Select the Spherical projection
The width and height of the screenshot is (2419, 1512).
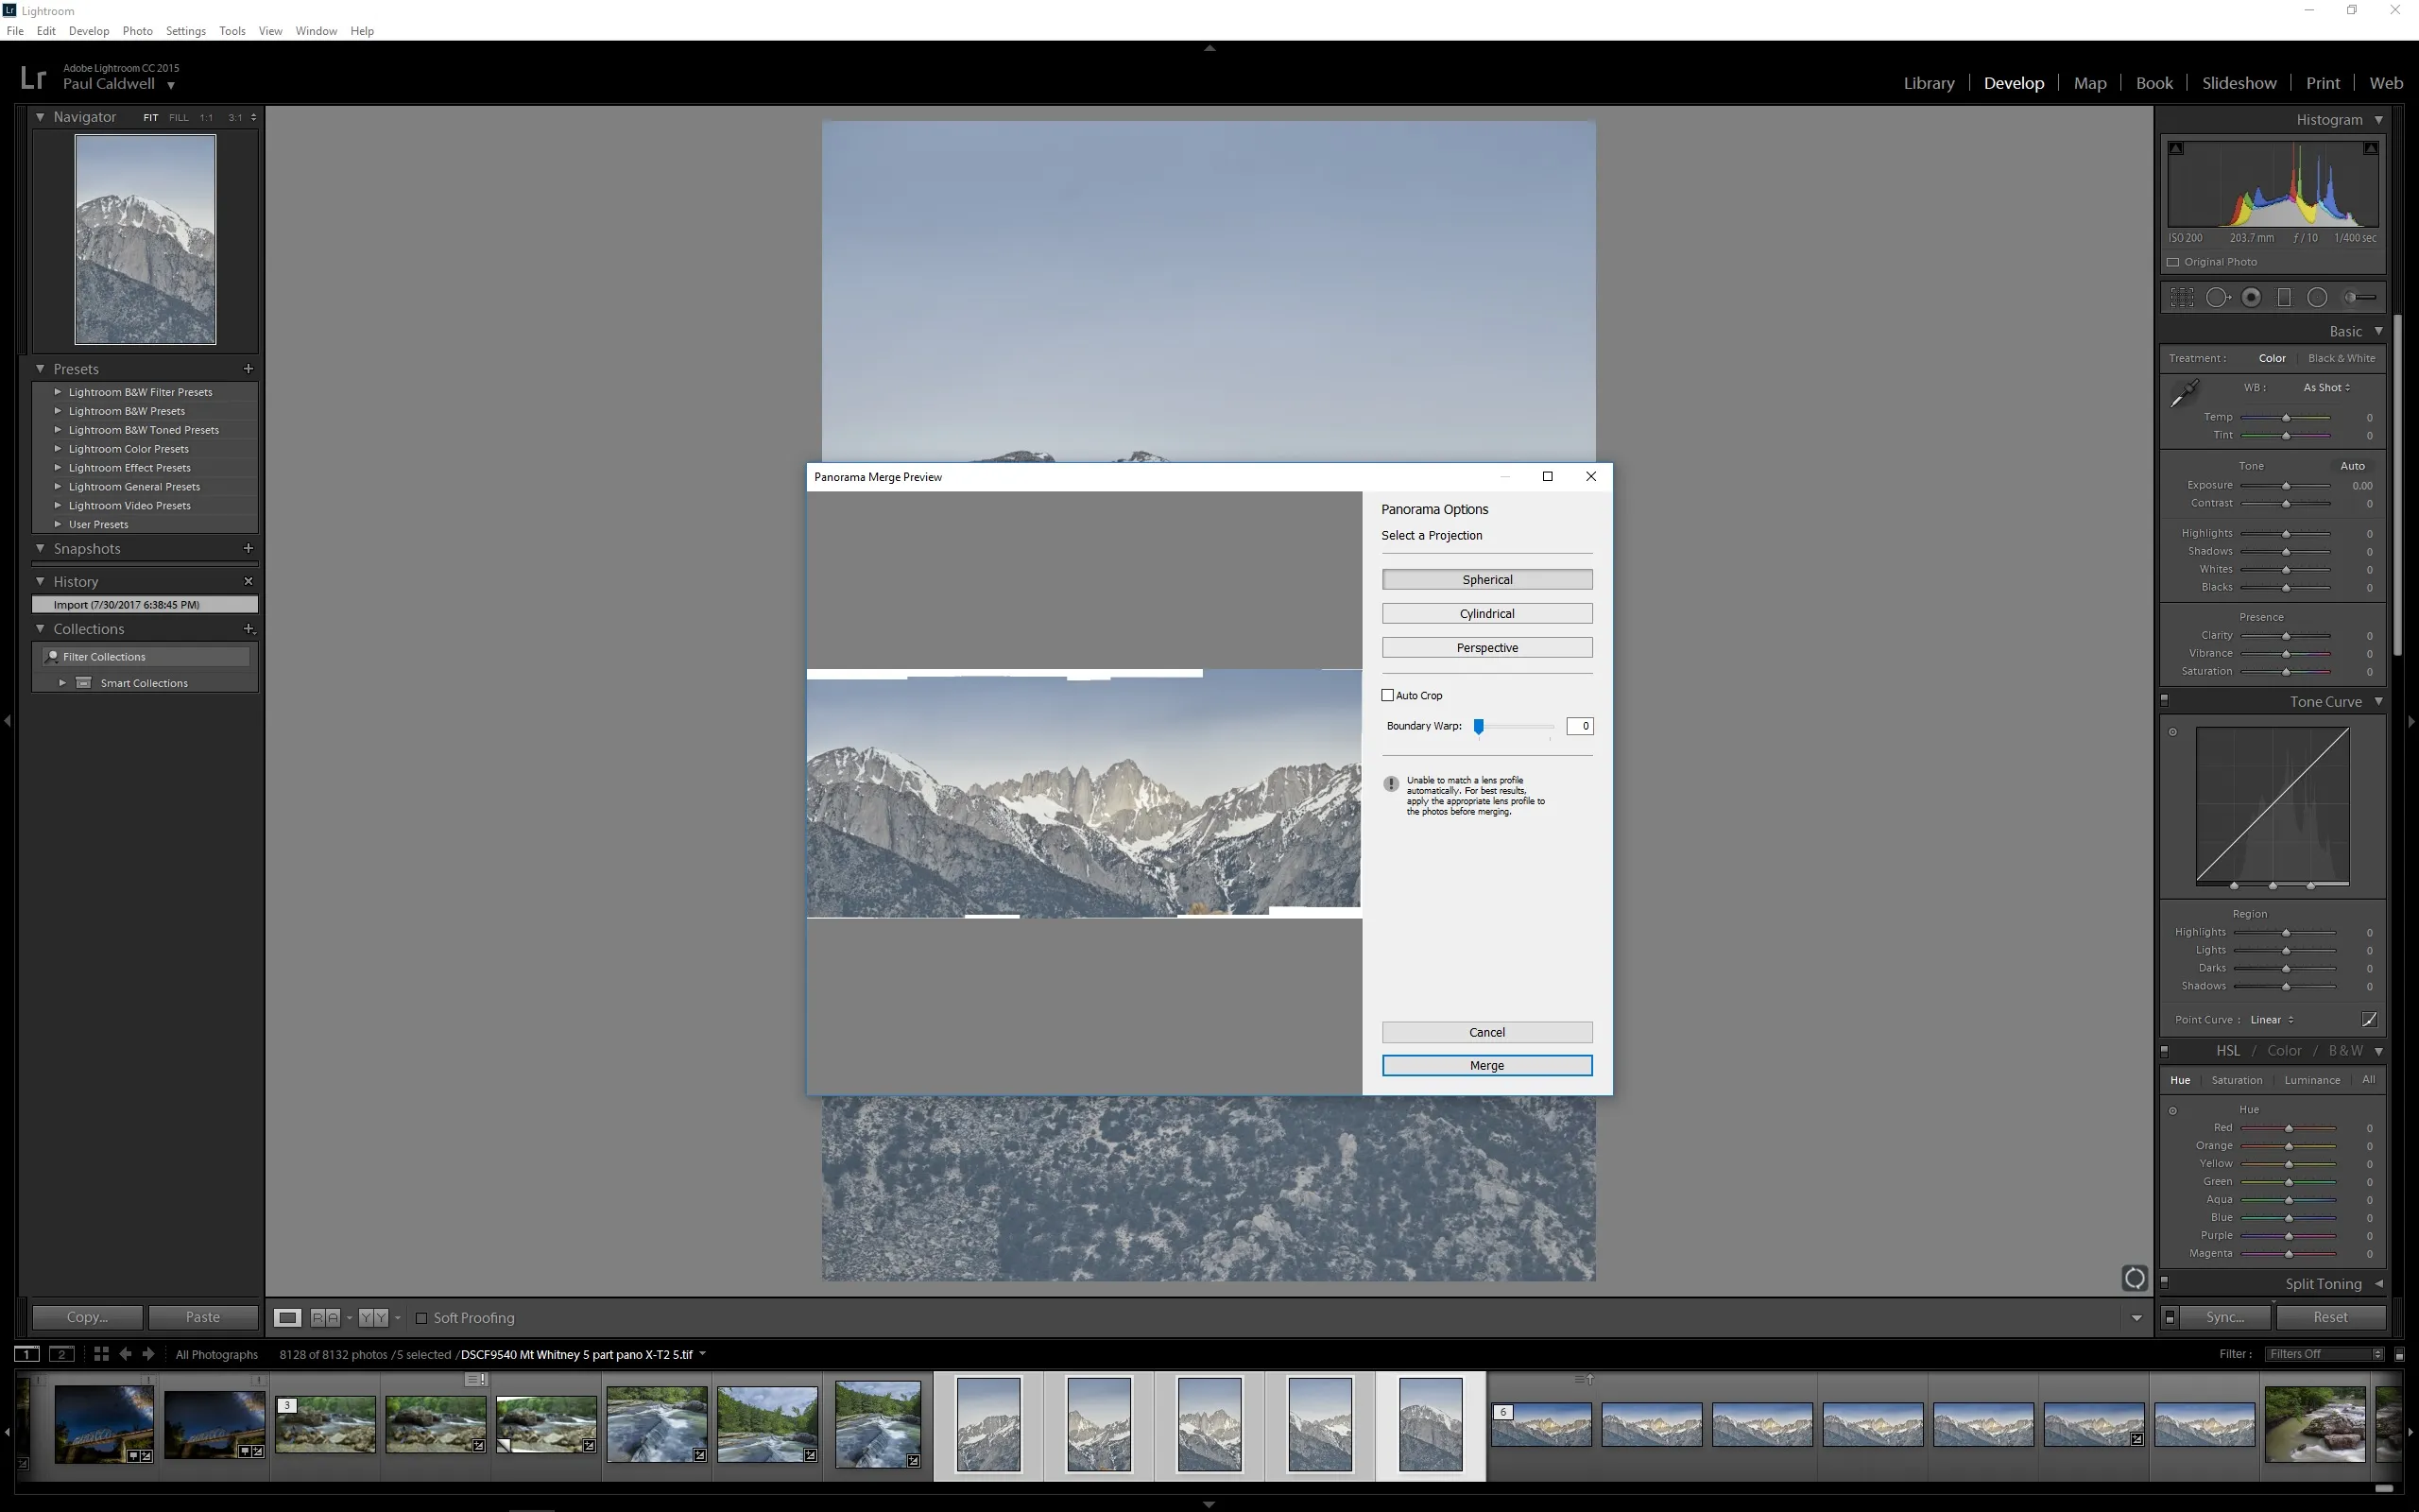coord(1486,579)
